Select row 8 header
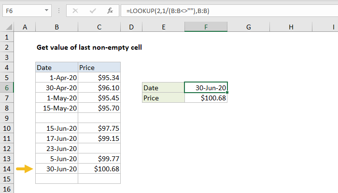Viewport: 338px width, 193px height. coord(7,108)
